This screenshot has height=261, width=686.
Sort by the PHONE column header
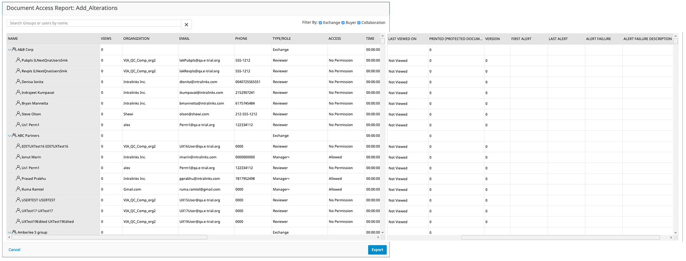(241, 39)
